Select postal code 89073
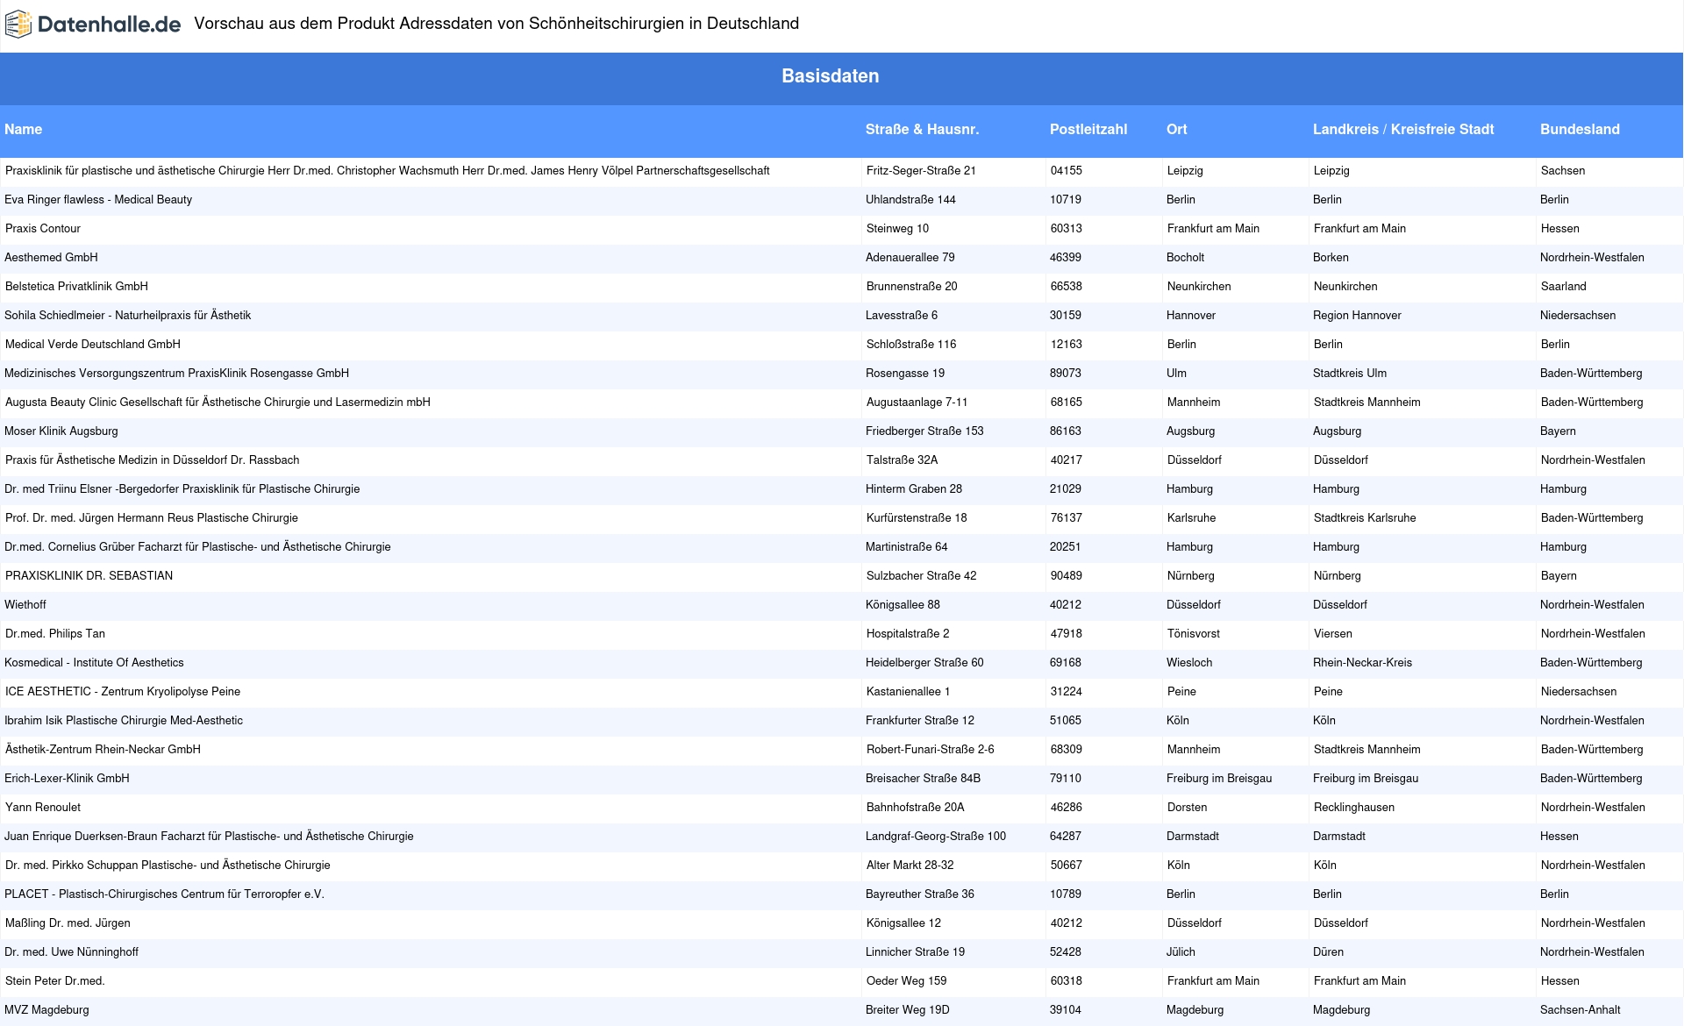The width and height of the screenshot is (1684, 1026). 1066,374
